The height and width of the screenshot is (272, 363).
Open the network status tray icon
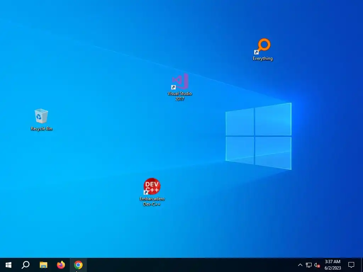tap(309, 265)
